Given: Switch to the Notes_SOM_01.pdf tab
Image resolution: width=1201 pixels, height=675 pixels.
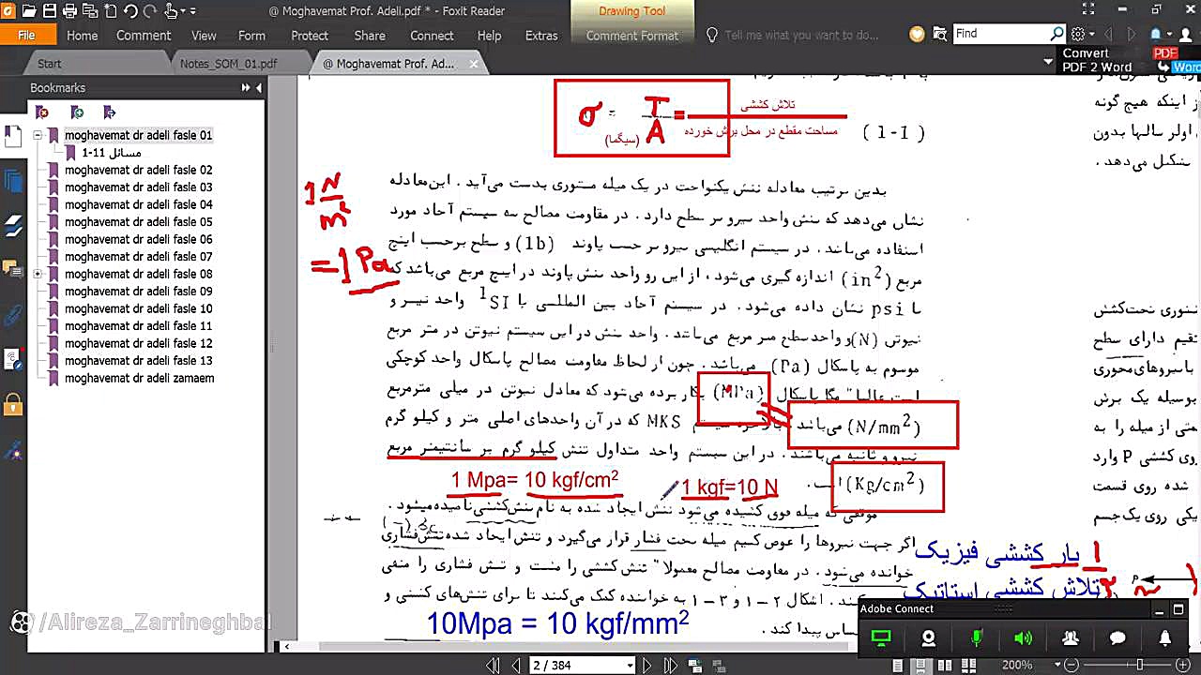Looking at the screenshot, I should click(239, 64).
